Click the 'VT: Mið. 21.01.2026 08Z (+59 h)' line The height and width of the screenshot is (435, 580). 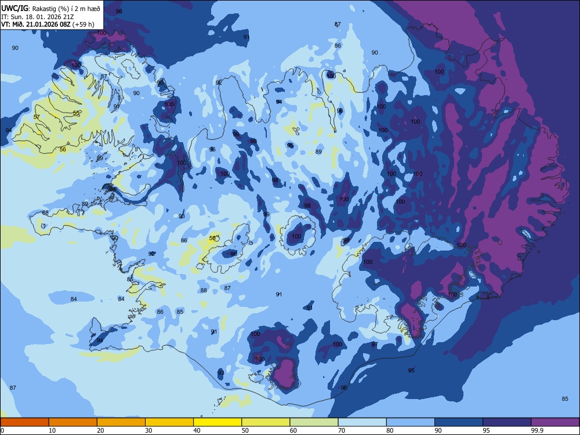tap(48, 24)
